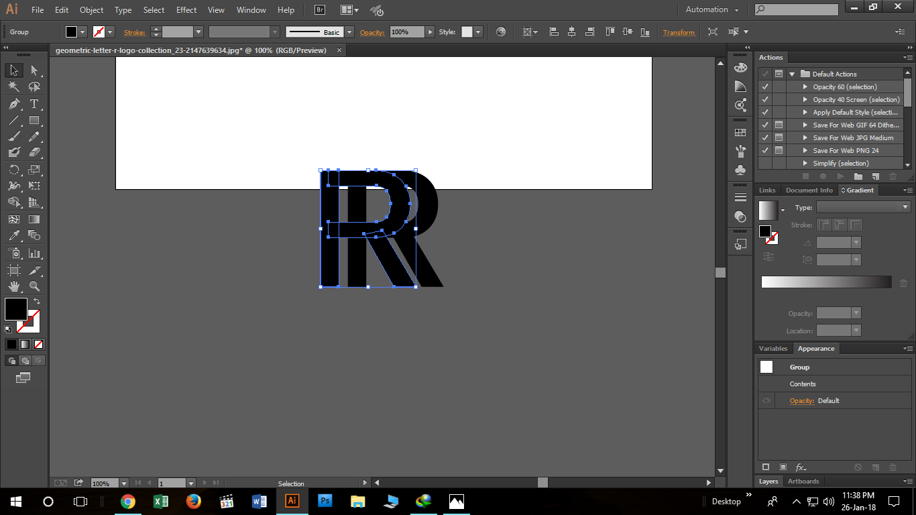
Task: Select the Pencil tool
Action: point(34,137)
